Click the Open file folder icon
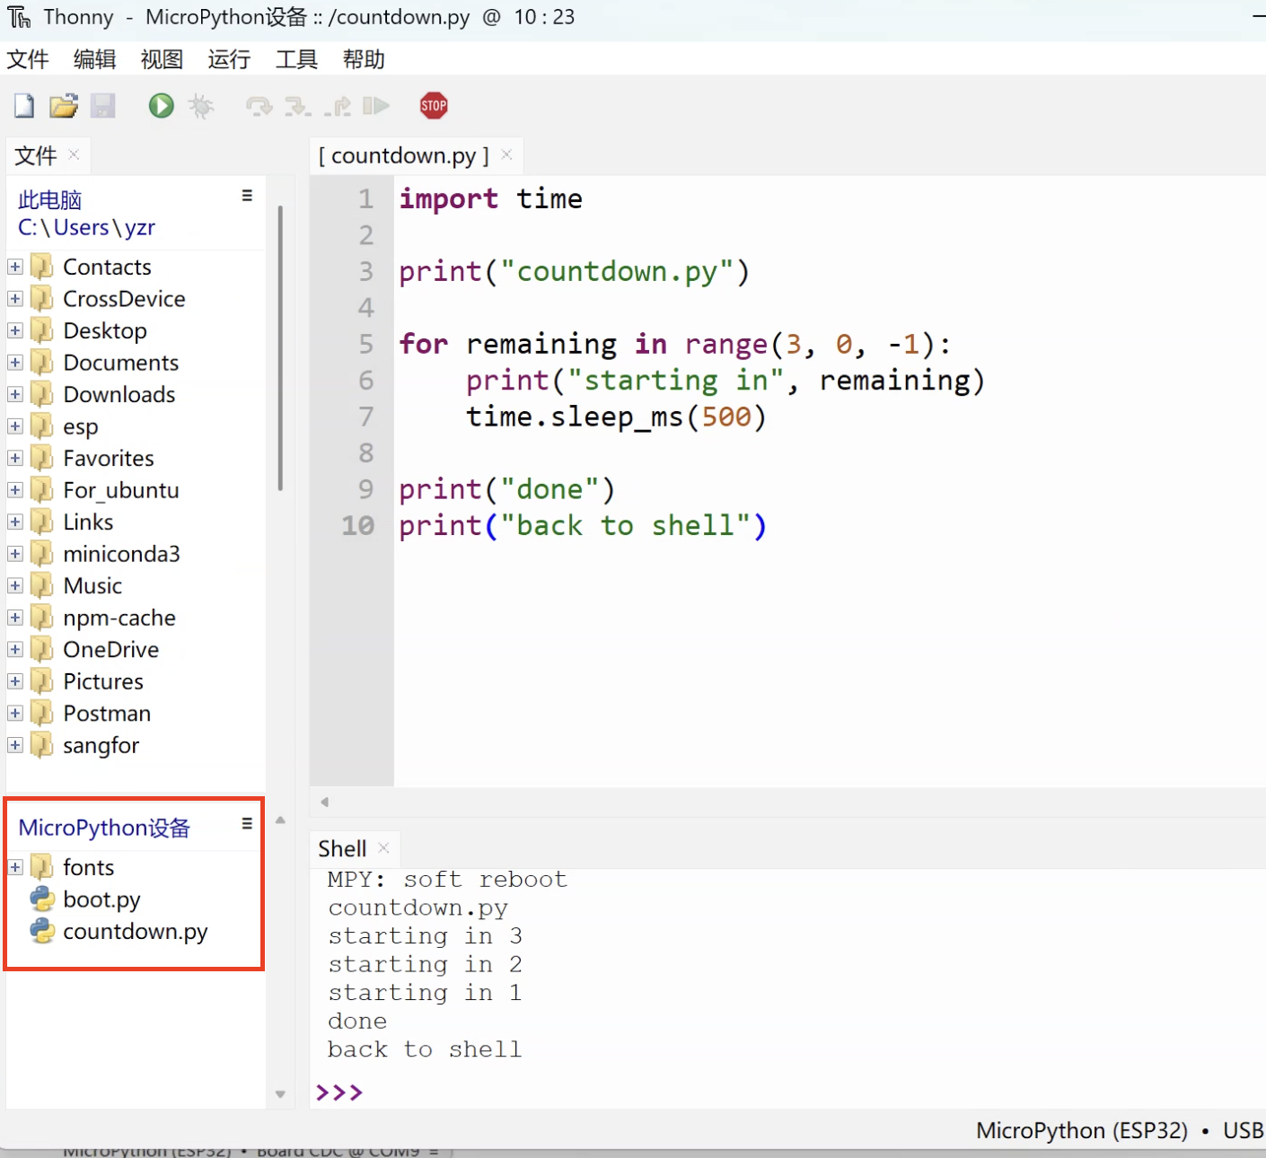 coord(63,106)
